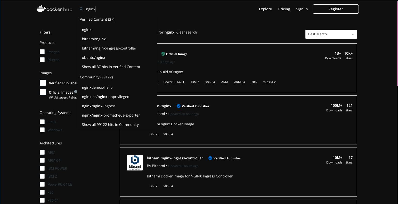Click the Official Images info icon
Viewport: 398px width, 204px height.
(x=76, y=92)
